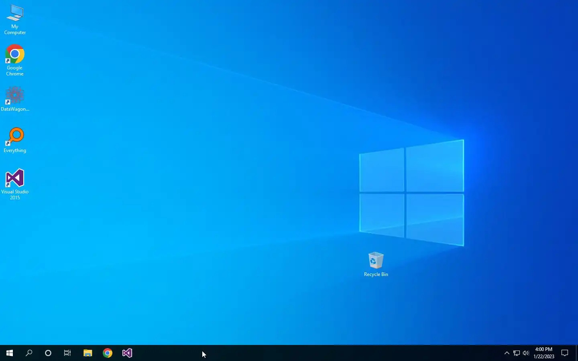Open the volume speaker tray icon
578x361 pixels.
coord(526,353)
